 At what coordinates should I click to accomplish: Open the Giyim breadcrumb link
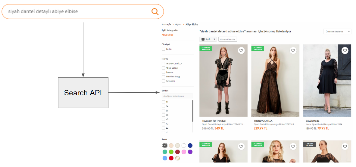178,24
